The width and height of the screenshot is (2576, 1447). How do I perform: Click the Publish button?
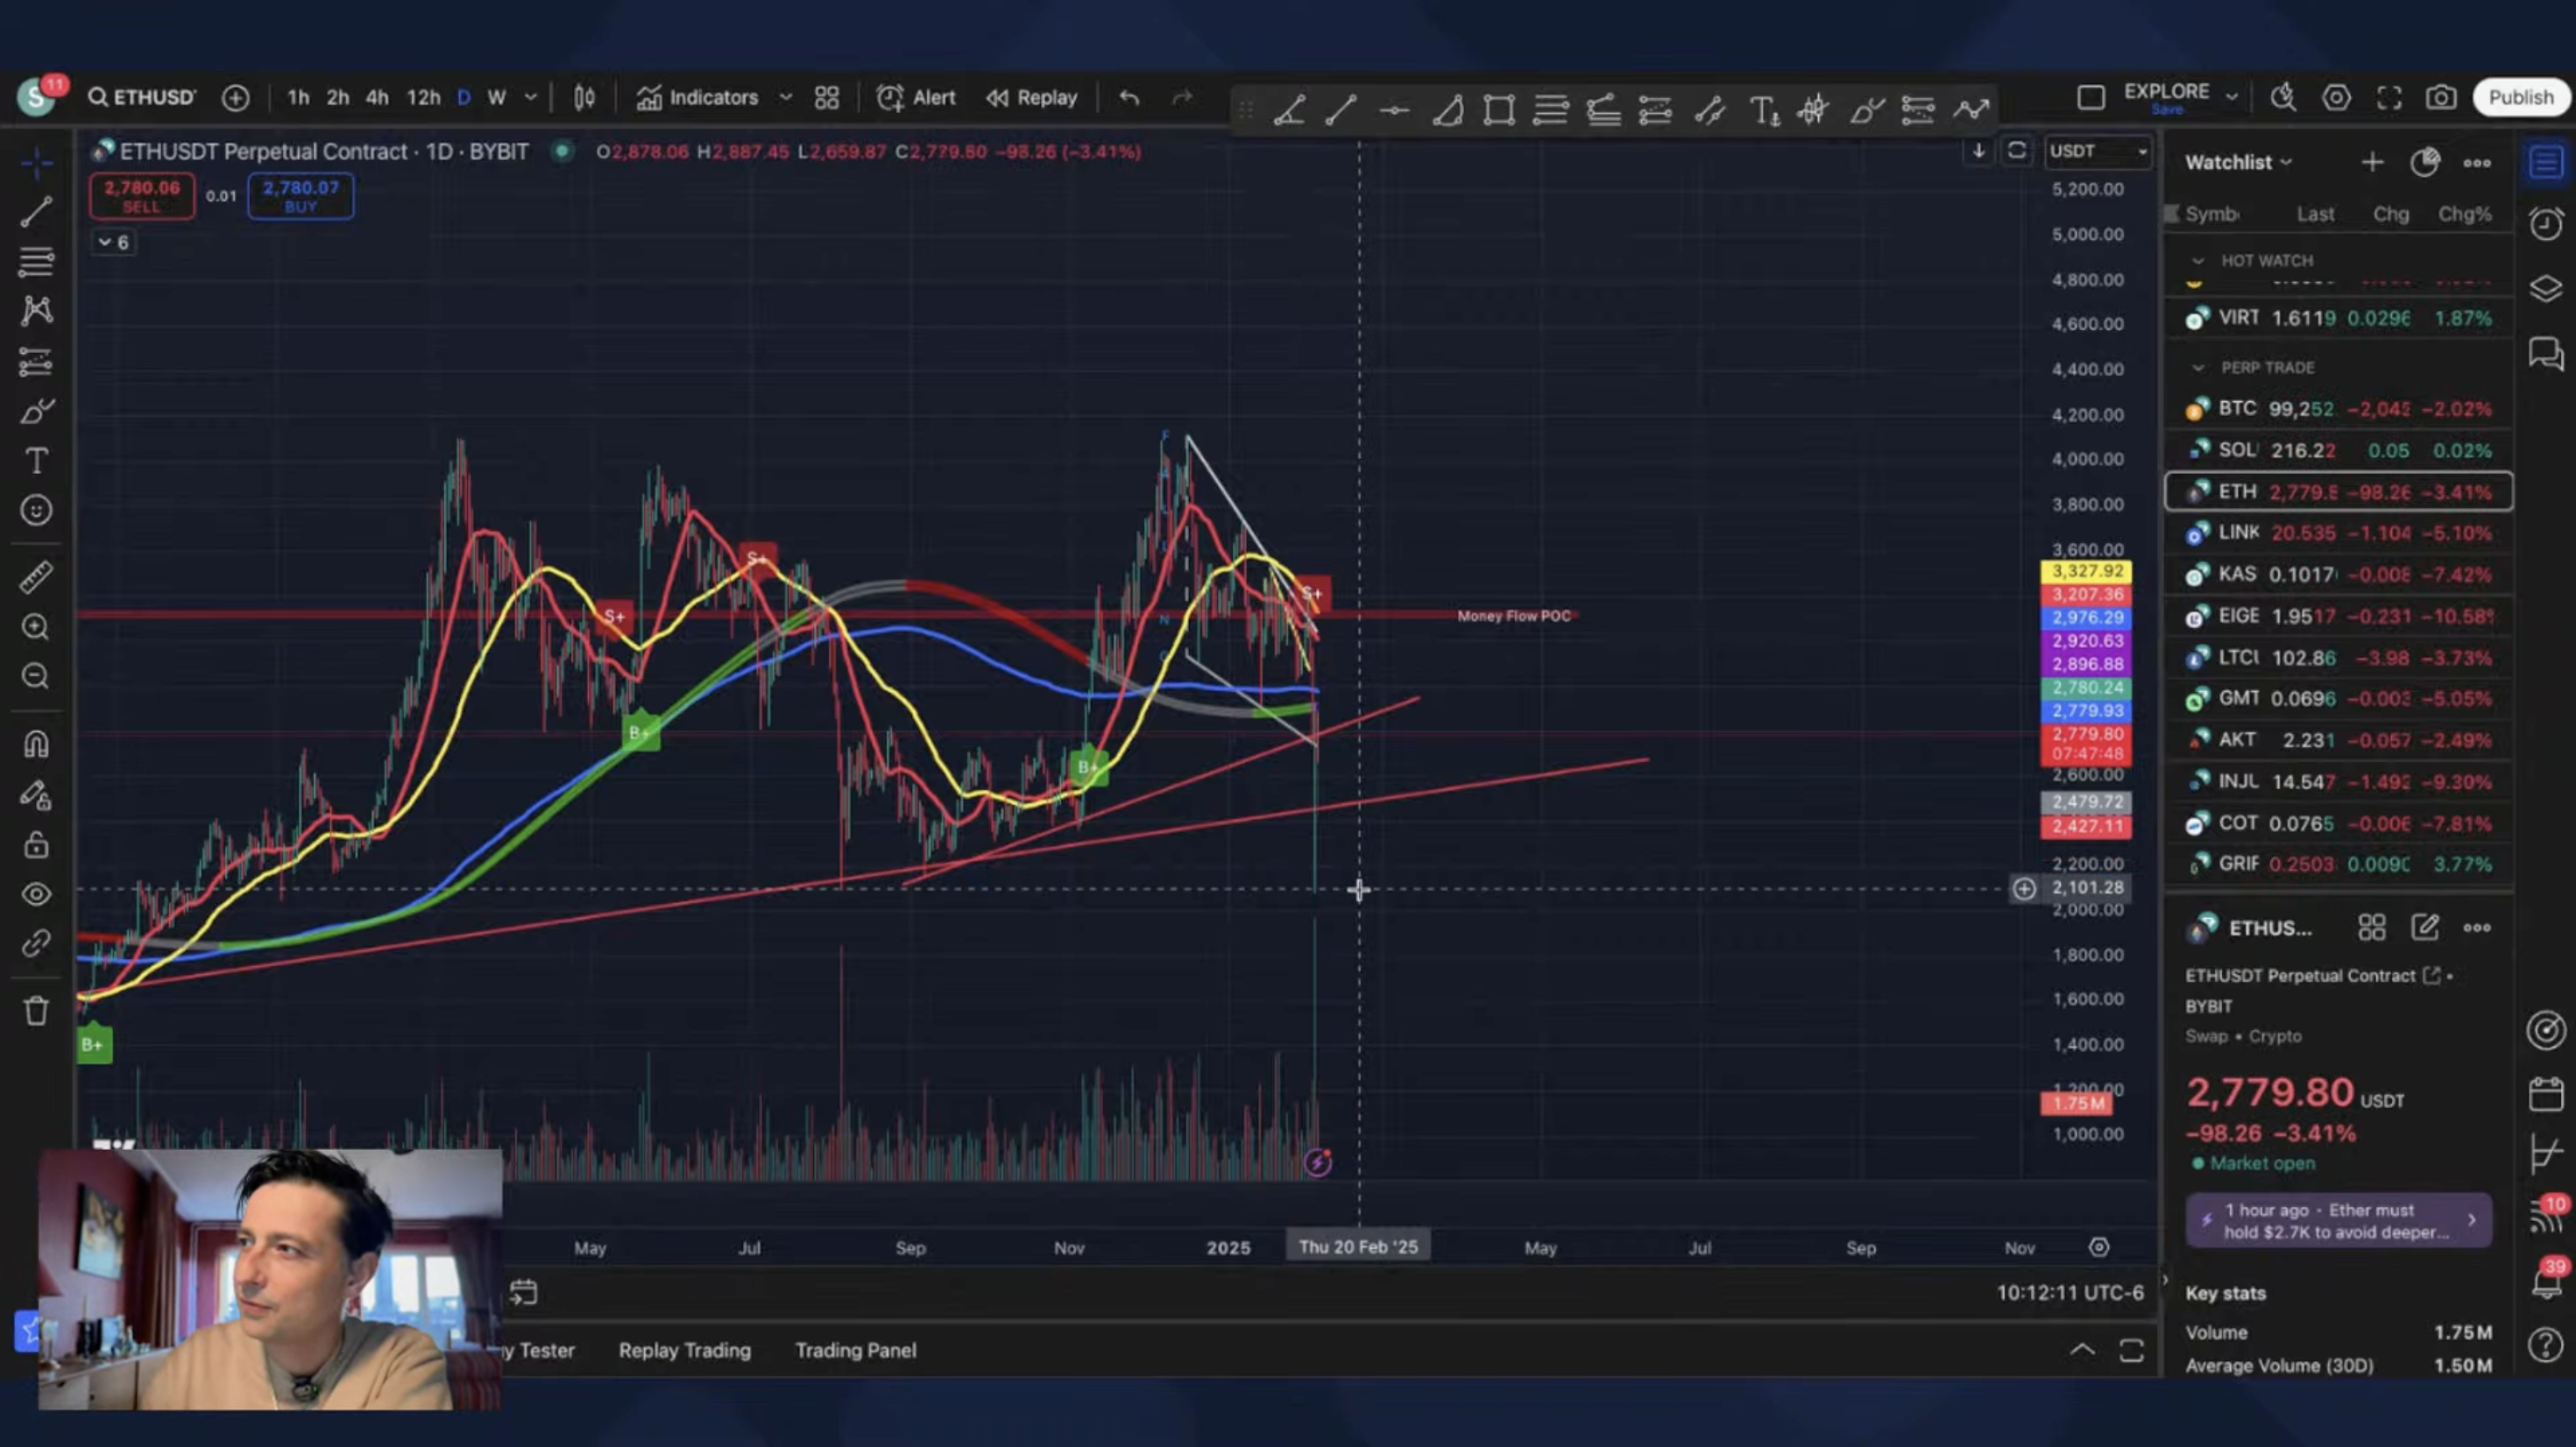point(2520,97)
